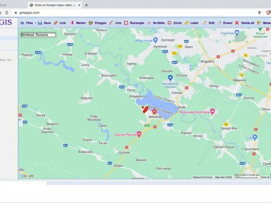Image resolution: width=271 pixels, height=203 pixels.
Task: Click the Pensiunea Dumitrana lodging icon
Action: point(212,112)
